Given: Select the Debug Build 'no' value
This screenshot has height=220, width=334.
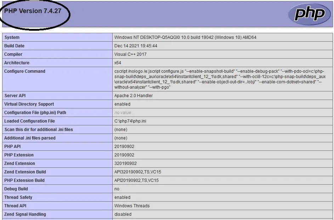Looking at the screenshot, I should pos(117,189).
